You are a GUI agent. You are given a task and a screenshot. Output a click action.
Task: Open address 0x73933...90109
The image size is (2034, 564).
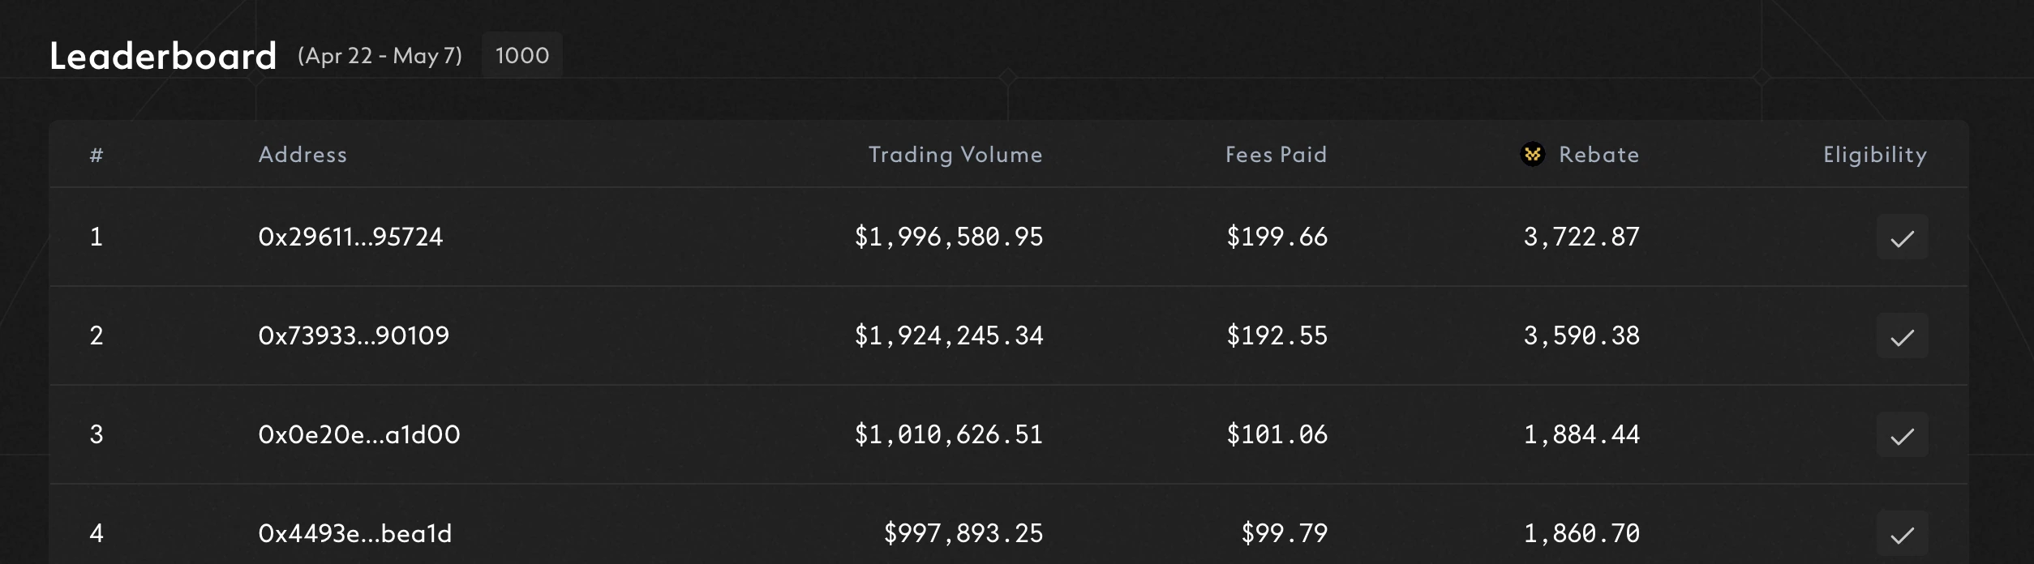(x=354, y=335)
